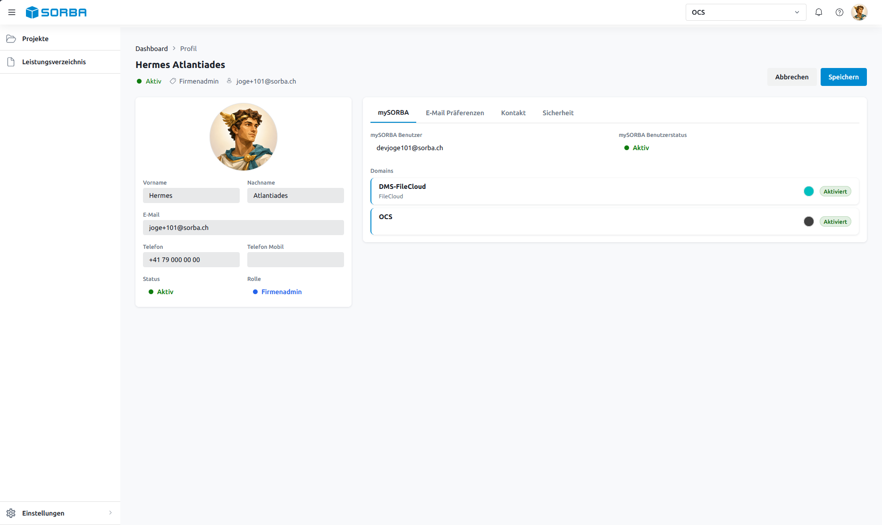
Task: Open the user avatar menu in header
Action: point(859,12)
